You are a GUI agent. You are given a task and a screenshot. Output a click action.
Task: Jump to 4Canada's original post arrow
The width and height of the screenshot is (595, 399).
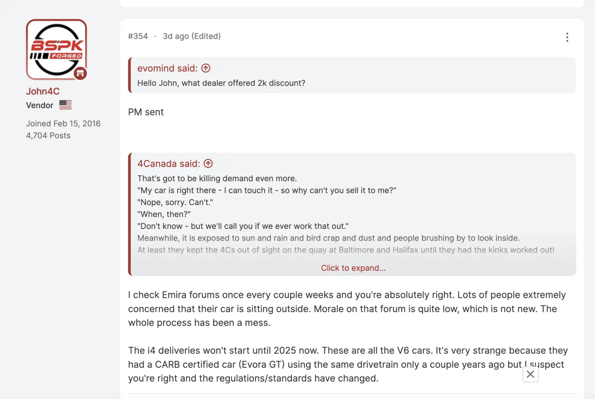tap(208, 163)
